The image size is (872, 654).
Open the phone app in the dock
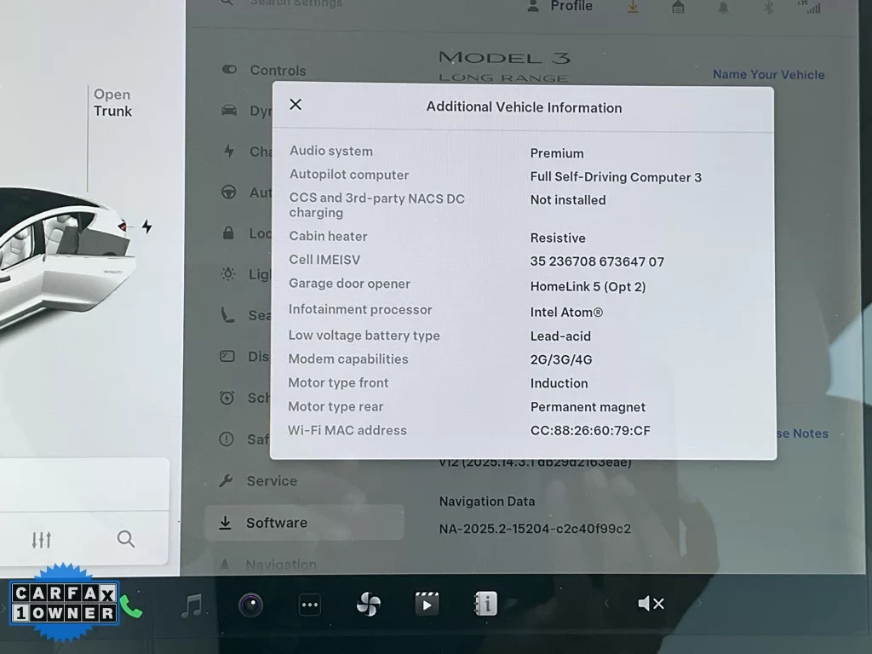(x=130, y=606)
